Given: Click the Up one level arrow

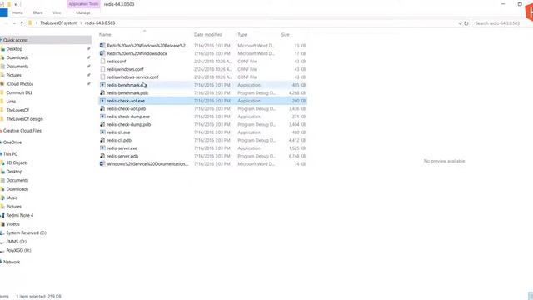Looking at the screenshot, I should point(22,23).
